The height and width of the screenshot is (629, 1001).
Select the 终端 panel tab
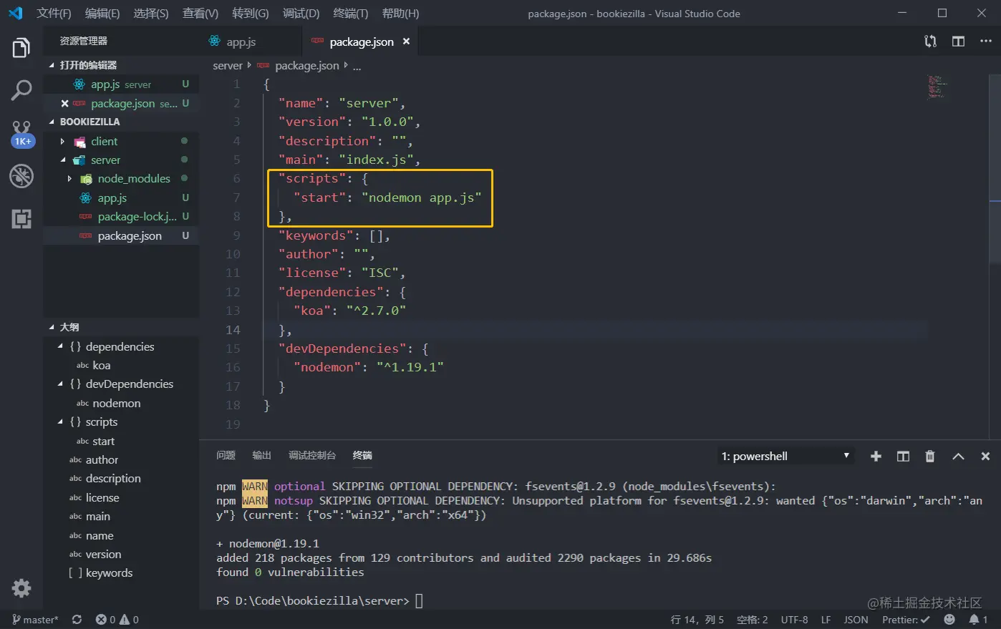coord(362,455)
